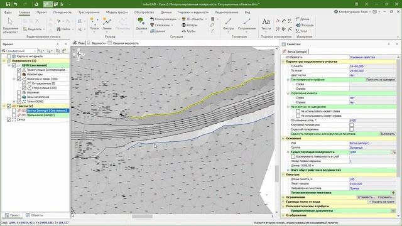The image size is (402, 226).
Task: Toggle the Сетка checkbox
Action: (9, 120)
